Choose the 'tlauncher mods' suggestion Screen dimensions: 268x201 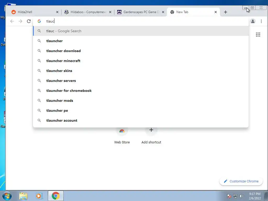(x=141, y=100)
